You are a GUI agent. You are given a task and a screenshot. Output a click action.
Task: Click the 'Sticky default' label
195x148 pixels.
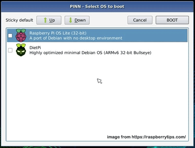tap(19, 20)
